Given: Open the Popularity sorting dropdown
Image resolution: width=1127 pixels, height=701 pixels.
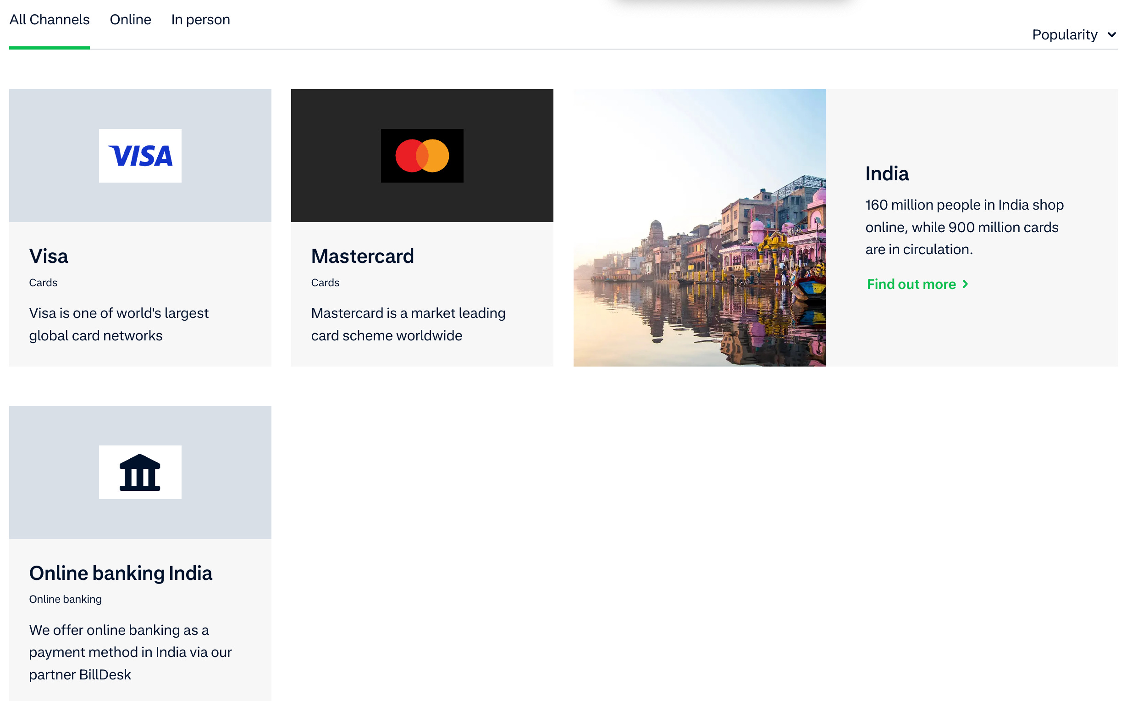Looking at the screenshot, I should click(1074, 34).
